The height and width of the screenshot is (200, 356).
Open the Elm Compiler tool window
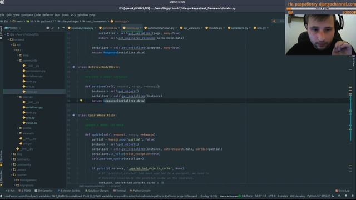pos(43,191)
